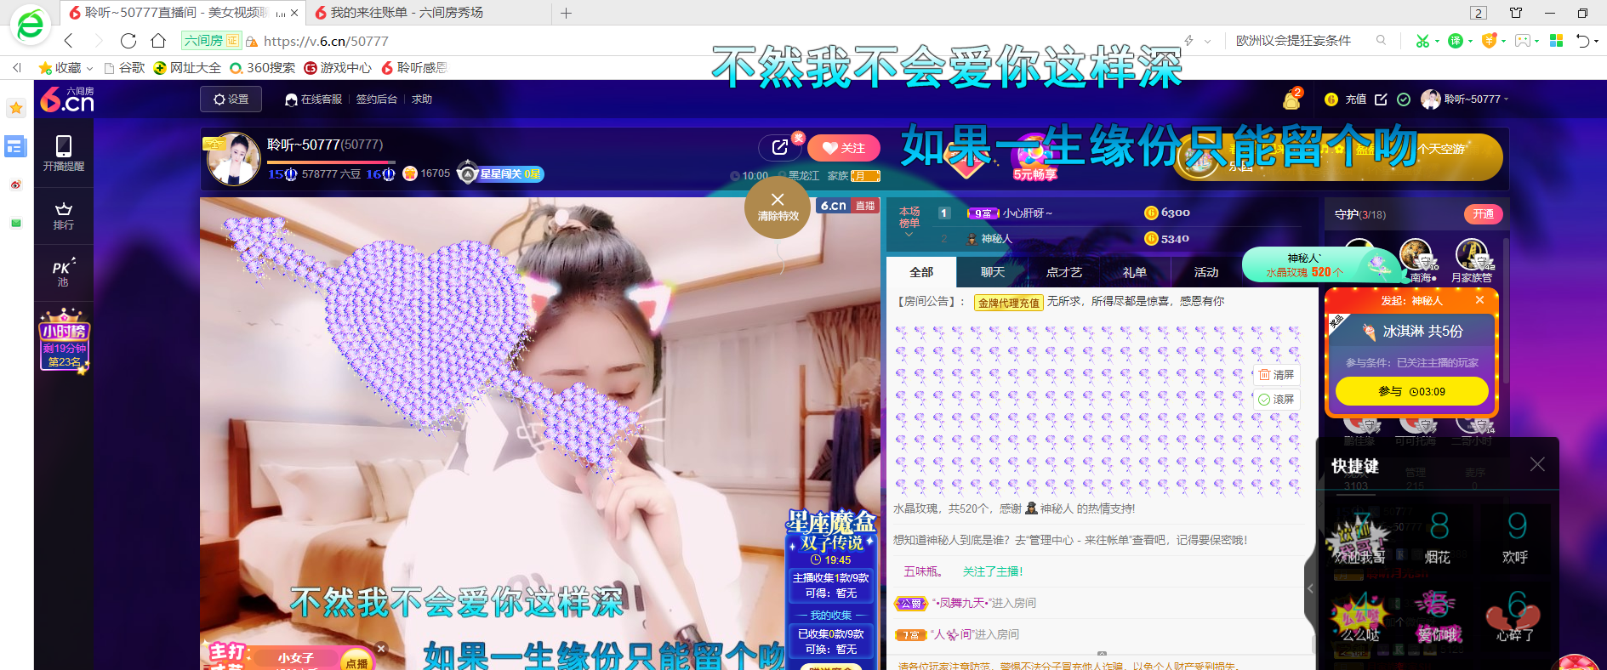Screen dimensions: 1607x670
Task: Click the yellow shield wallet icon
Action: click(x=1489, y=41)
